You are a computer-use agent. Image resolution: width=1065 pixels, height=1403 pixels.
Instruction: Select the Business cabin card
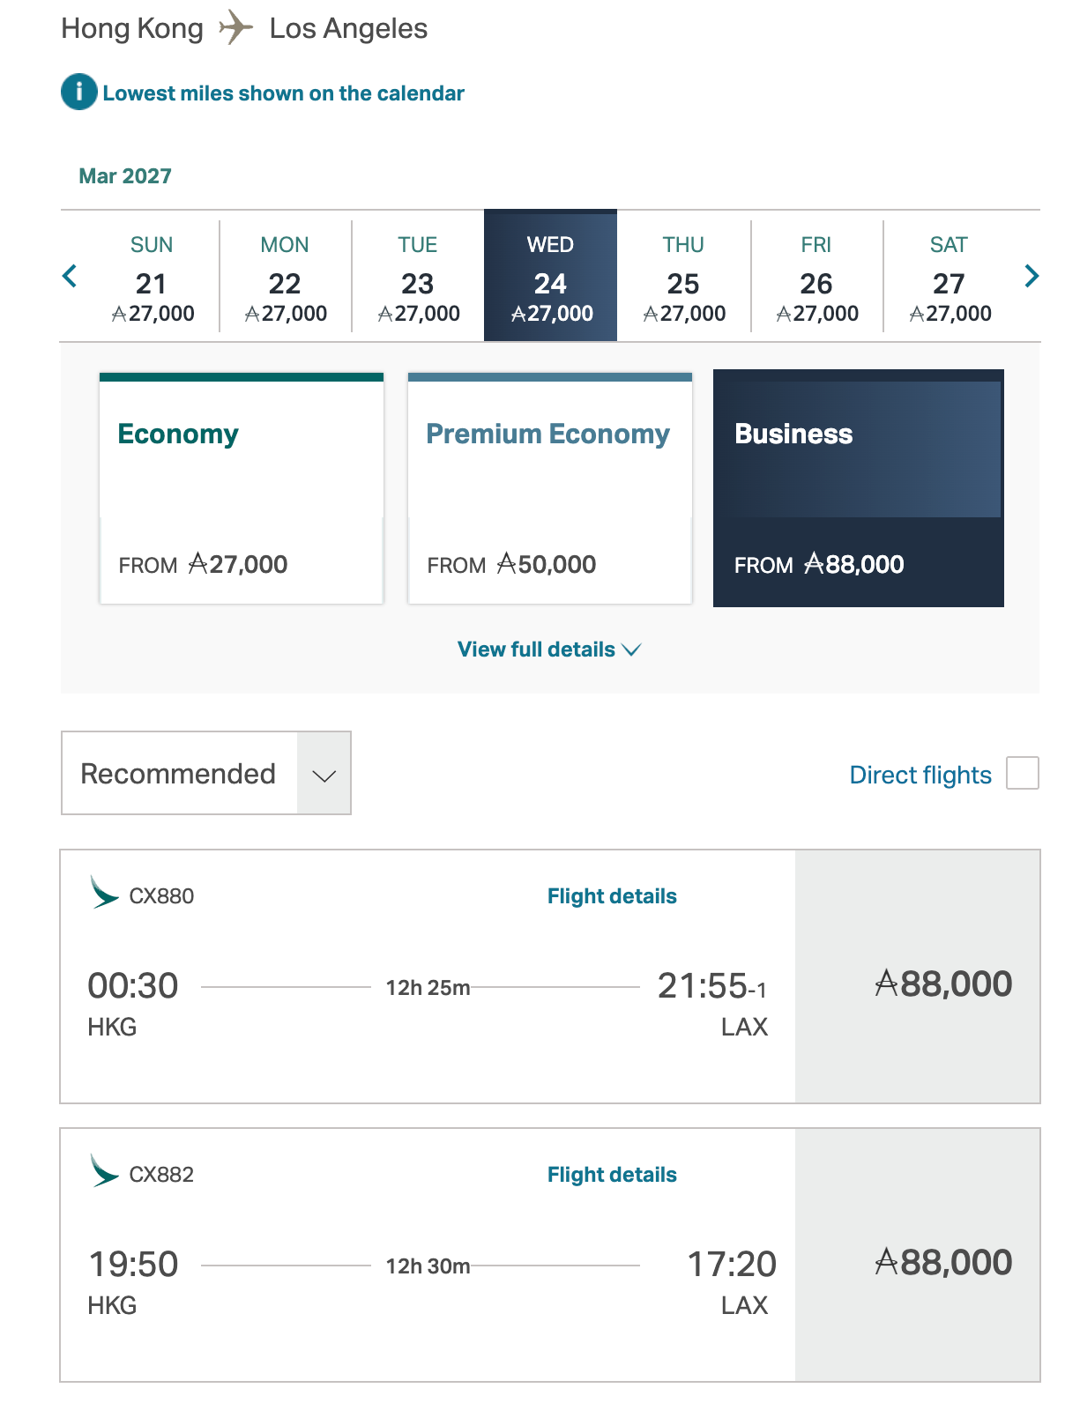point(858,489)
